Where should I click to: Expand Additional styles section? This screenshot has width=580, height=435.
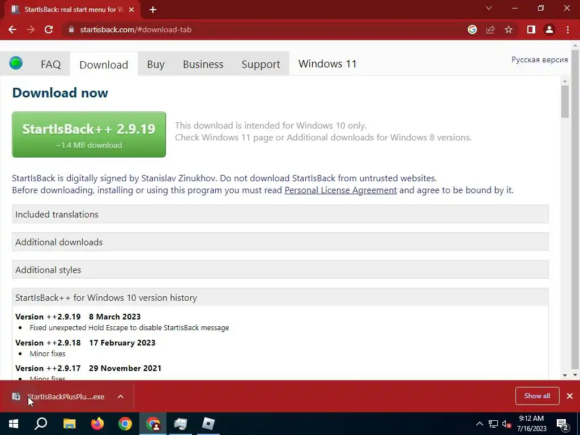point(280,270)
